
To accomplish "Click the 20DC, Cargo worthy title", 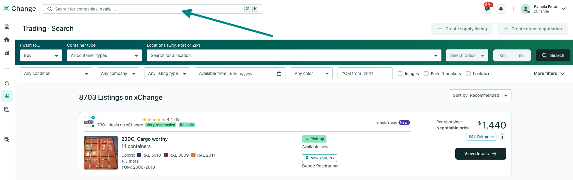I will [x=144, y=139].
